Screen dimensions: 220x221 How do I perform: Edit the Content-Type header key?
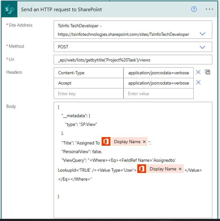tap(89, 73)
